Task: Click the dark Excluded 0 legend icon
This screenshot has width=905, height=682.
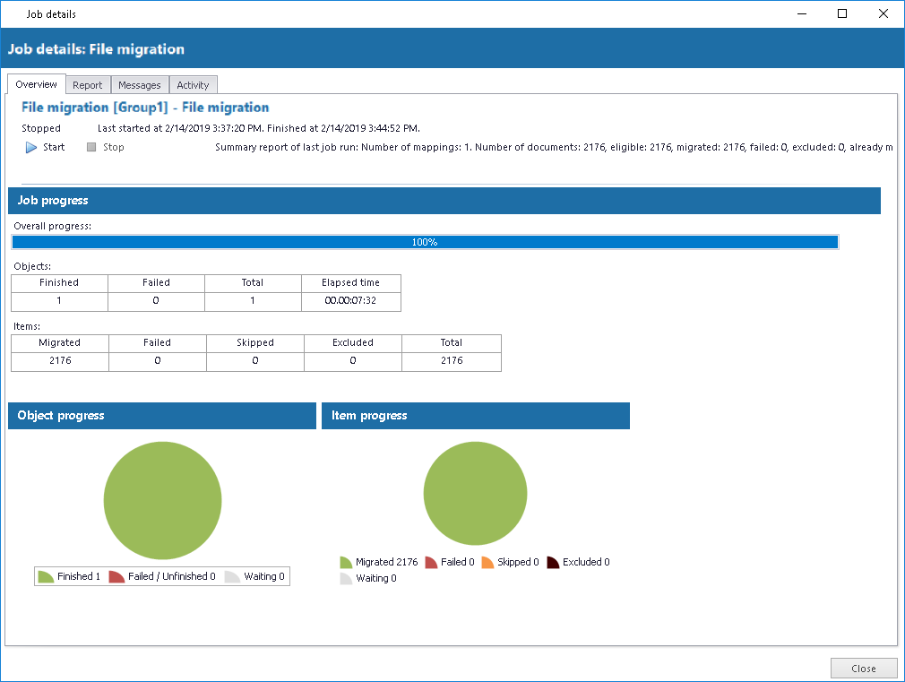Action: tap(553, 563)
